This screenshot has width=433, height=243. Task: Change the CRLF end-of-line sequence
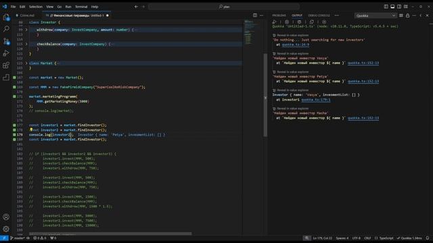point(367,238)
